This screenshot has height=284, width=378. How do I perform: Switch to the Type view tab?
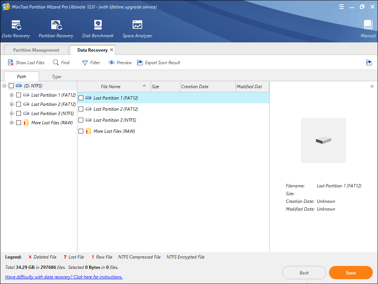click(56, 77)
